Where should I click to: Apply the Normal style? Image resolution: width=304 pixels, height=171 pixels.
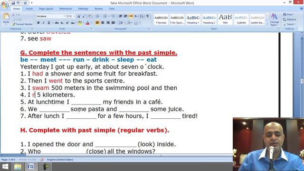[x=161, y=19]
